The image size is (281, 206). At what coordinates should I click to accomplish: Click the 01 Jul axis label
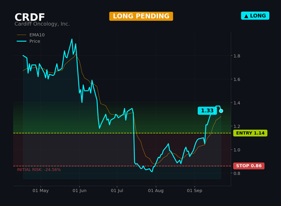tap(117, 191)
